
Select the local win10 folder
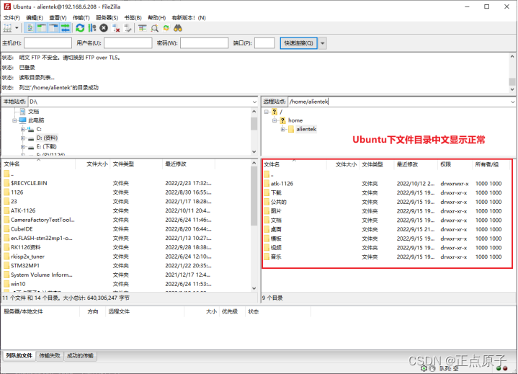[x=18, y=284]
